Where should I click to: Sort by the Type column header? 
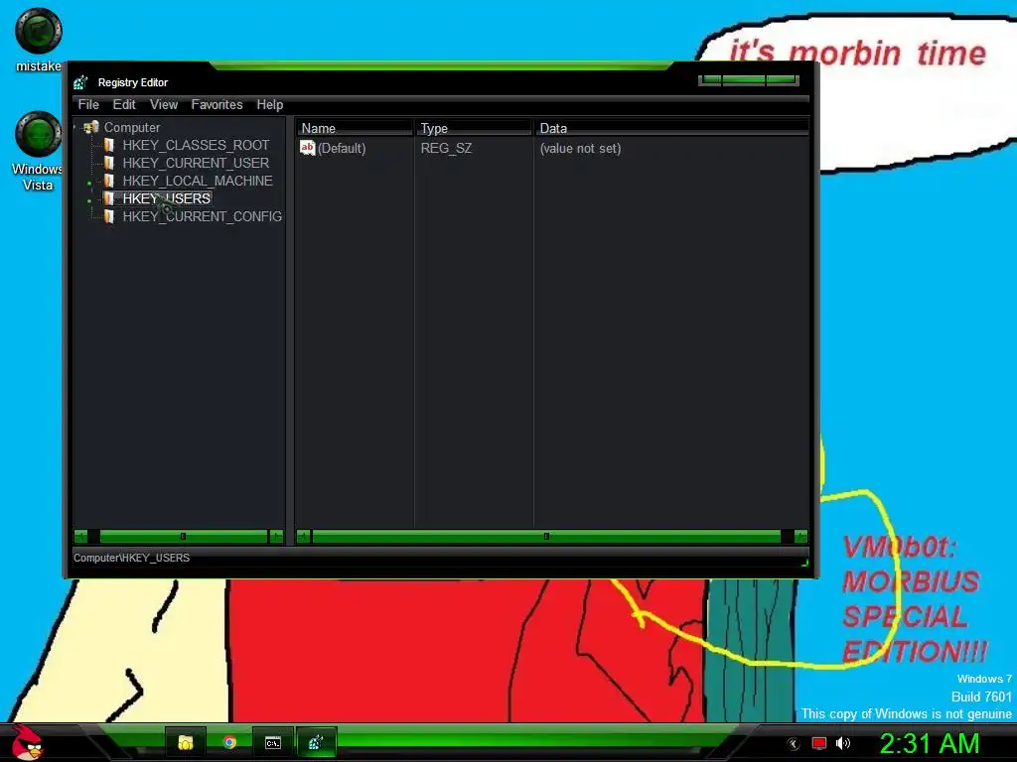coord(474,128)
